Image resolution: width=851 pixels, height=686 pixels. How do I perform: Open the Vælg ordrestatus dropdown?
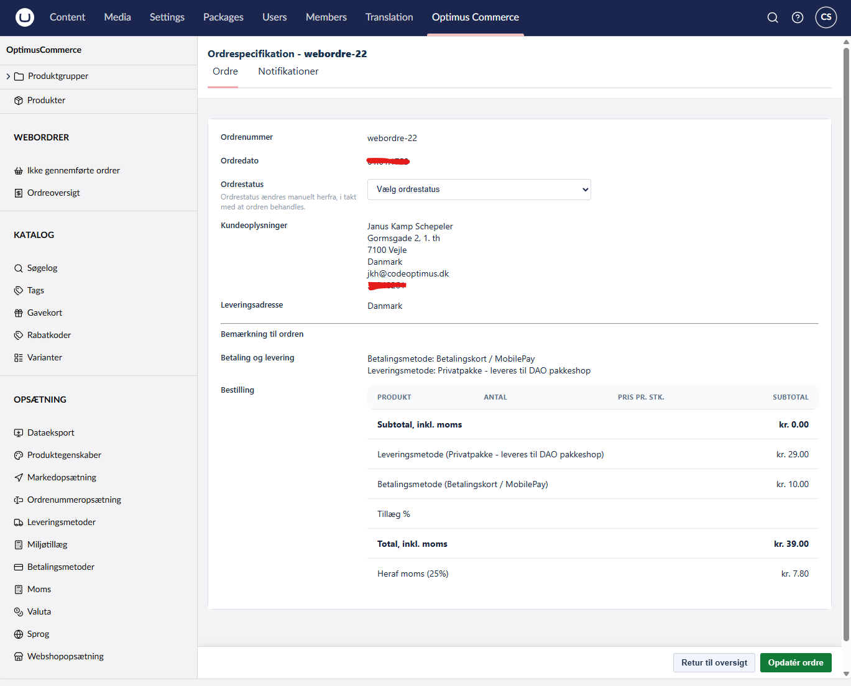[x=479, y=190]
